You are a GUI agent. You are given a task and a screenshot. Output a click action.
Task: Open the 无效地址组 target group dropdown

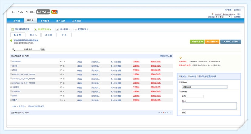[205, 87]
